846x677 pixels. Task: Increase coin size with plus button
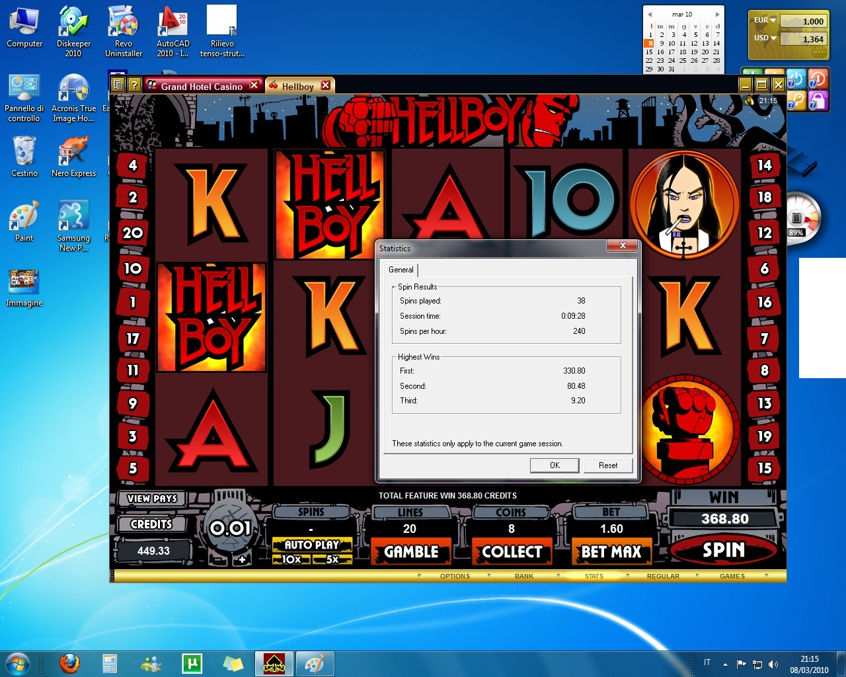pyautogui.click(x=243, y=559)
